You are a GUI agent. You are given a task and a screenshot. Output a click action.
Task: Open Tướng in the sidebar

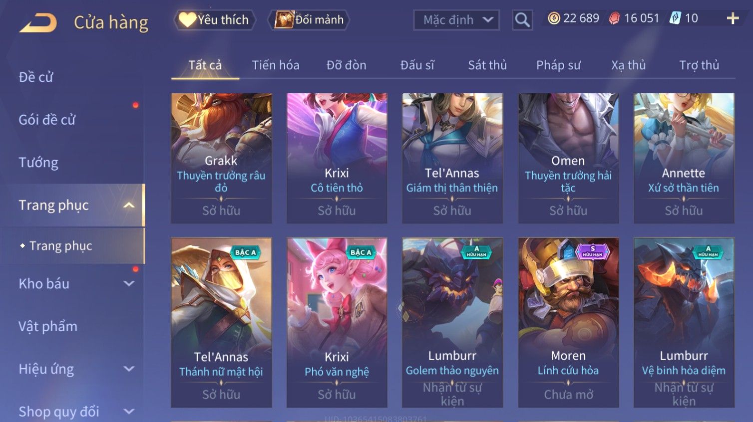(38, 163)
